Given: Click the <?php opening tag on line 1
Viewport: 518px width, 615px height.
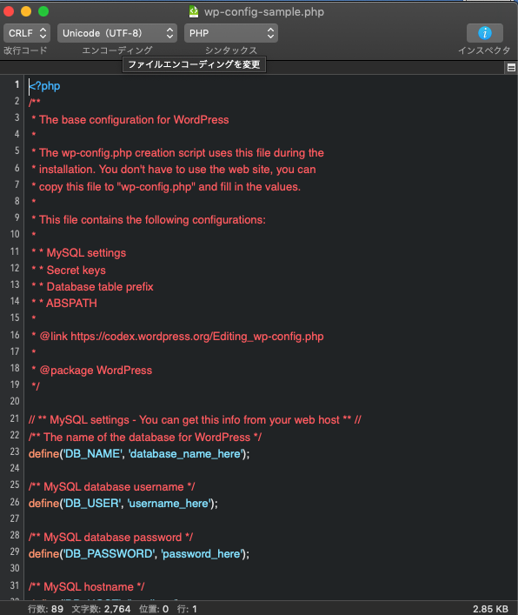Looking at the screenshot, I should pyautogui.click(x=44, y=86).
